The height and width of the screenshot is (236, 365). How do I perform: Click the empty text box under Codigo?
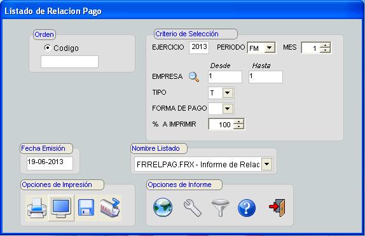(69, 62)
